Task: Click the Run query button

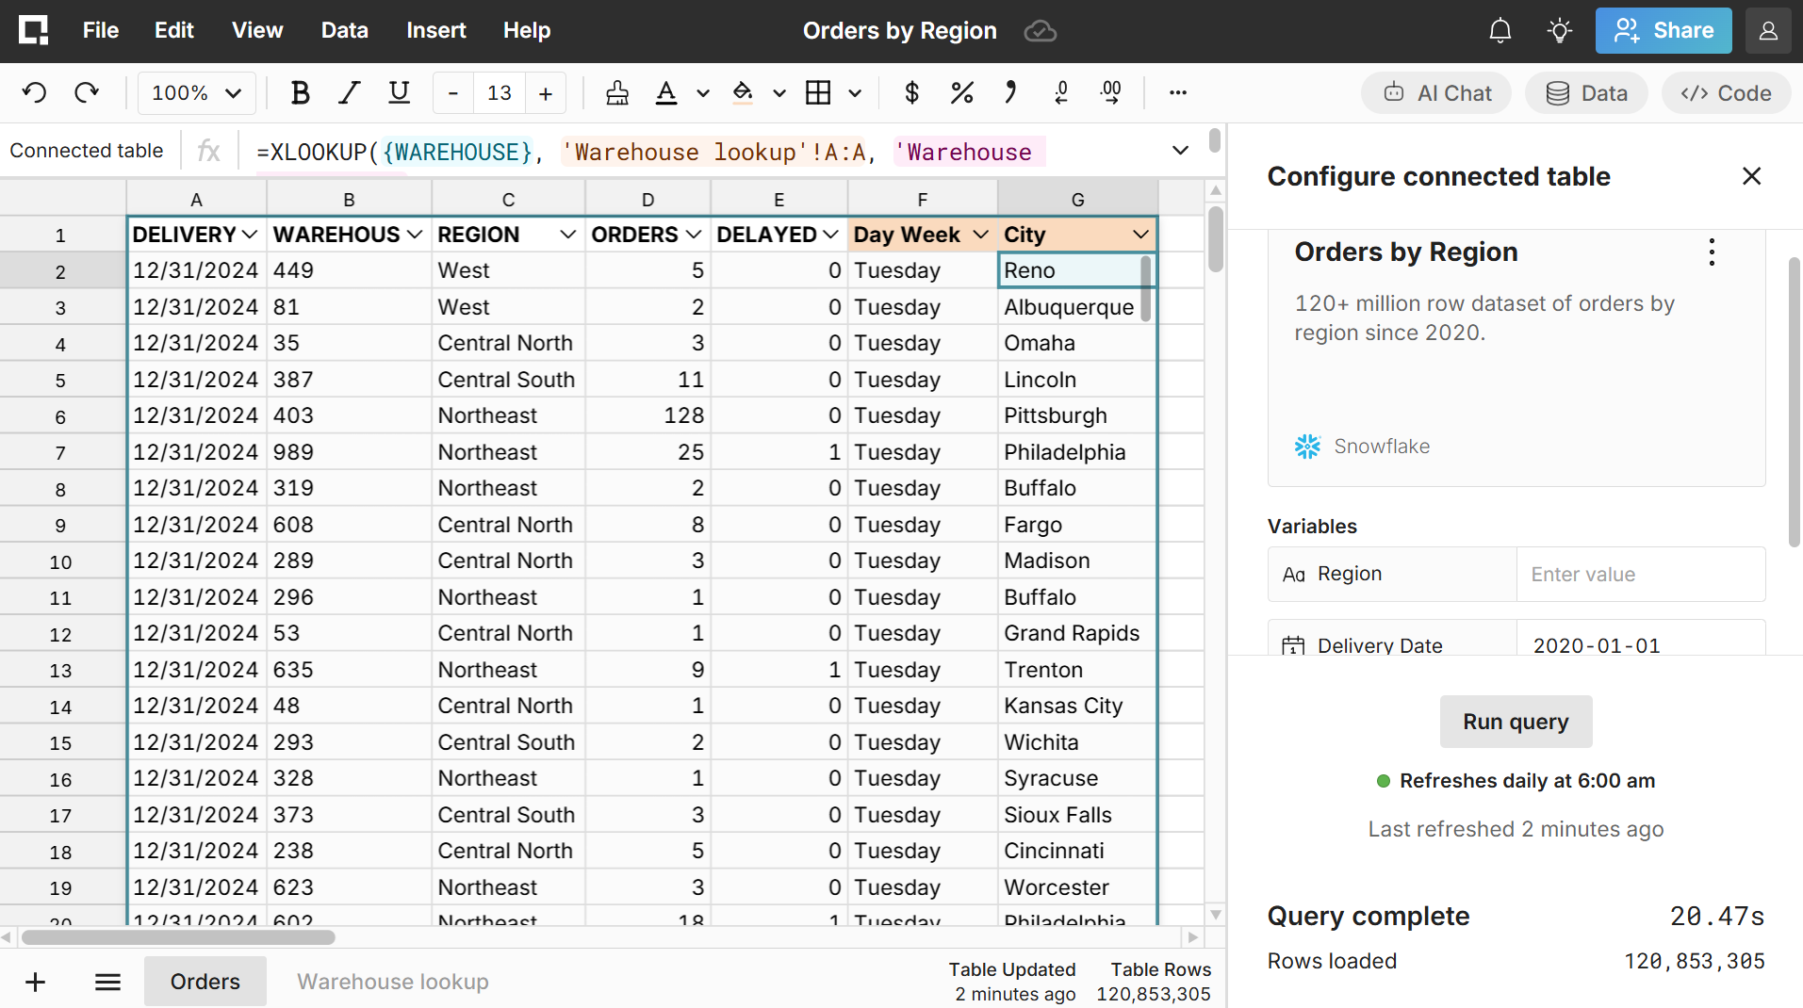Action: [1516, 722]
